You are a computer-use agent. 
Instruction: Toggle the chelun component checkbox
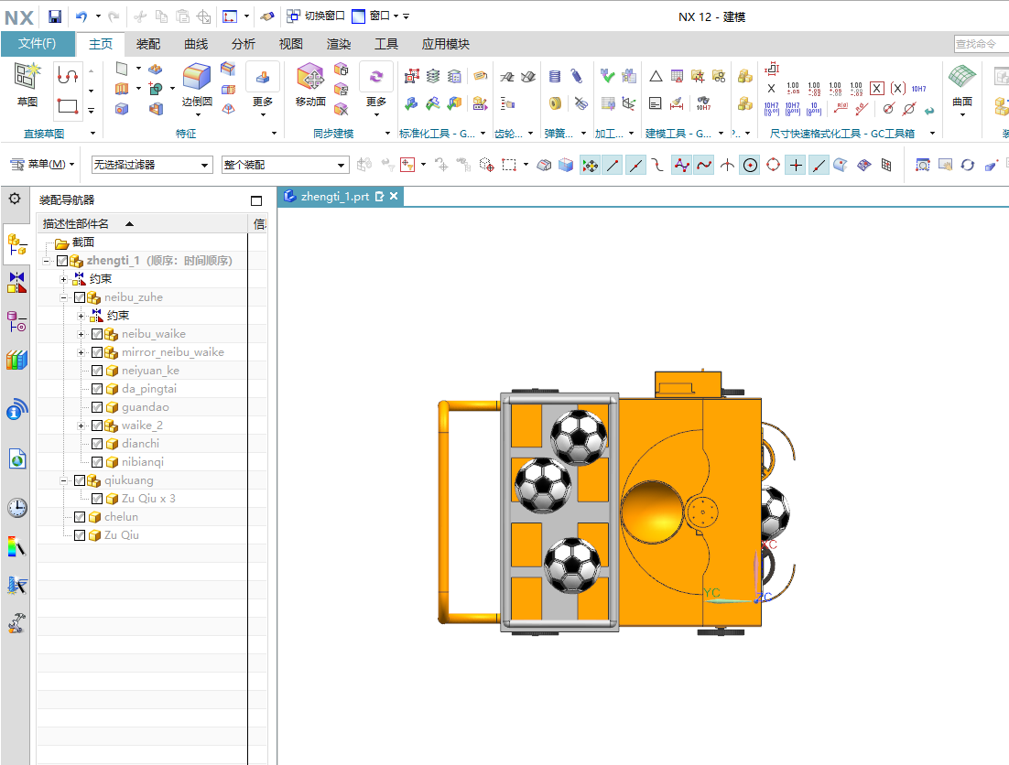[x=80, y=518]
